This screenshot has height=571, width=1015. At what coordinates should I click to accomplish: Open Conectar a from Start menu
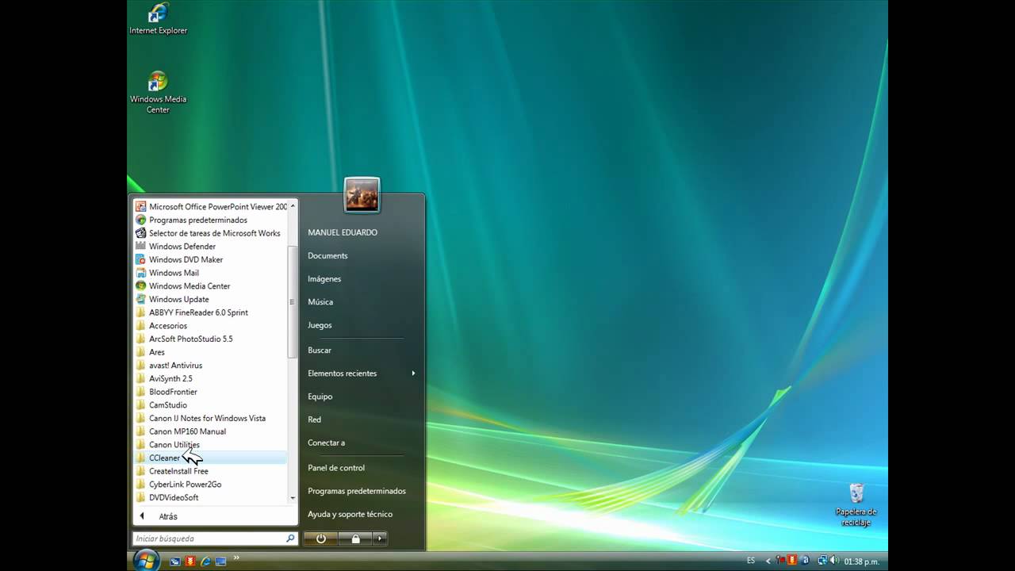(326, 443)
